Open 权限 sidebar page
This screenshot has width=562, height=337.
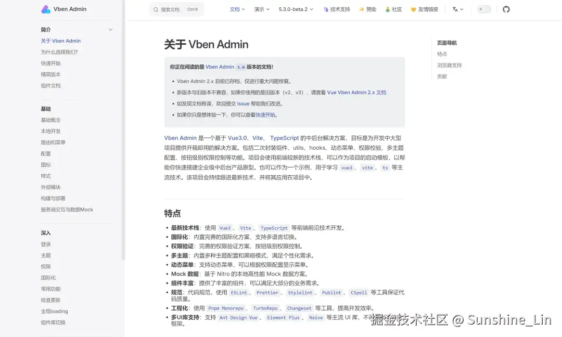tap(45, 266)
